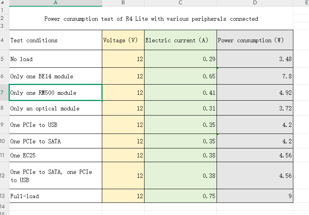Screen dimensions: 309x215
Task: Select row 9 header
Action: 4,125
